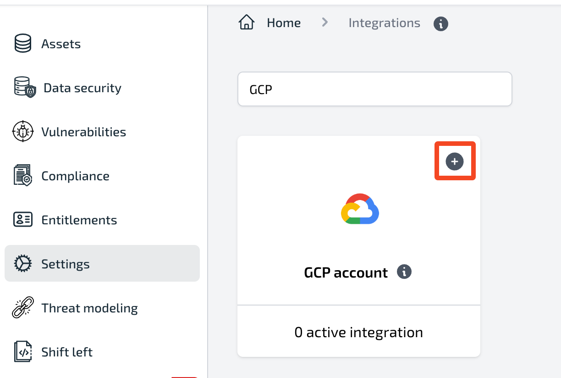Show info for GCP account card
Screen dimensions: 561x378
tap(404, 272)
